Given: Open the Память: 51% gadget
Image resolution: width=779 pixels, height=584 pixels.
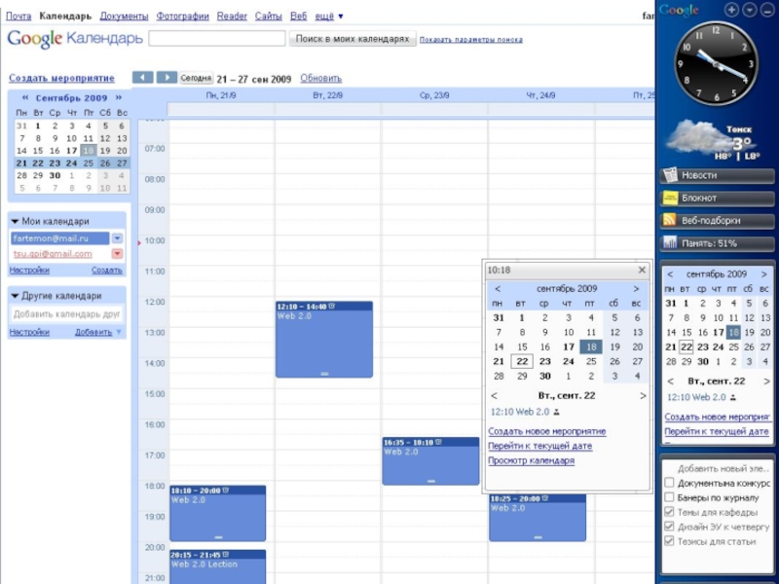Looking at the screenshot, I should 717,243.
